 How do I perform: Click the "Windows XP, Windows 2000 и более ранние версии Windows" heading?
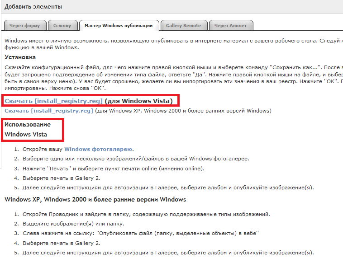pos(95,199)
